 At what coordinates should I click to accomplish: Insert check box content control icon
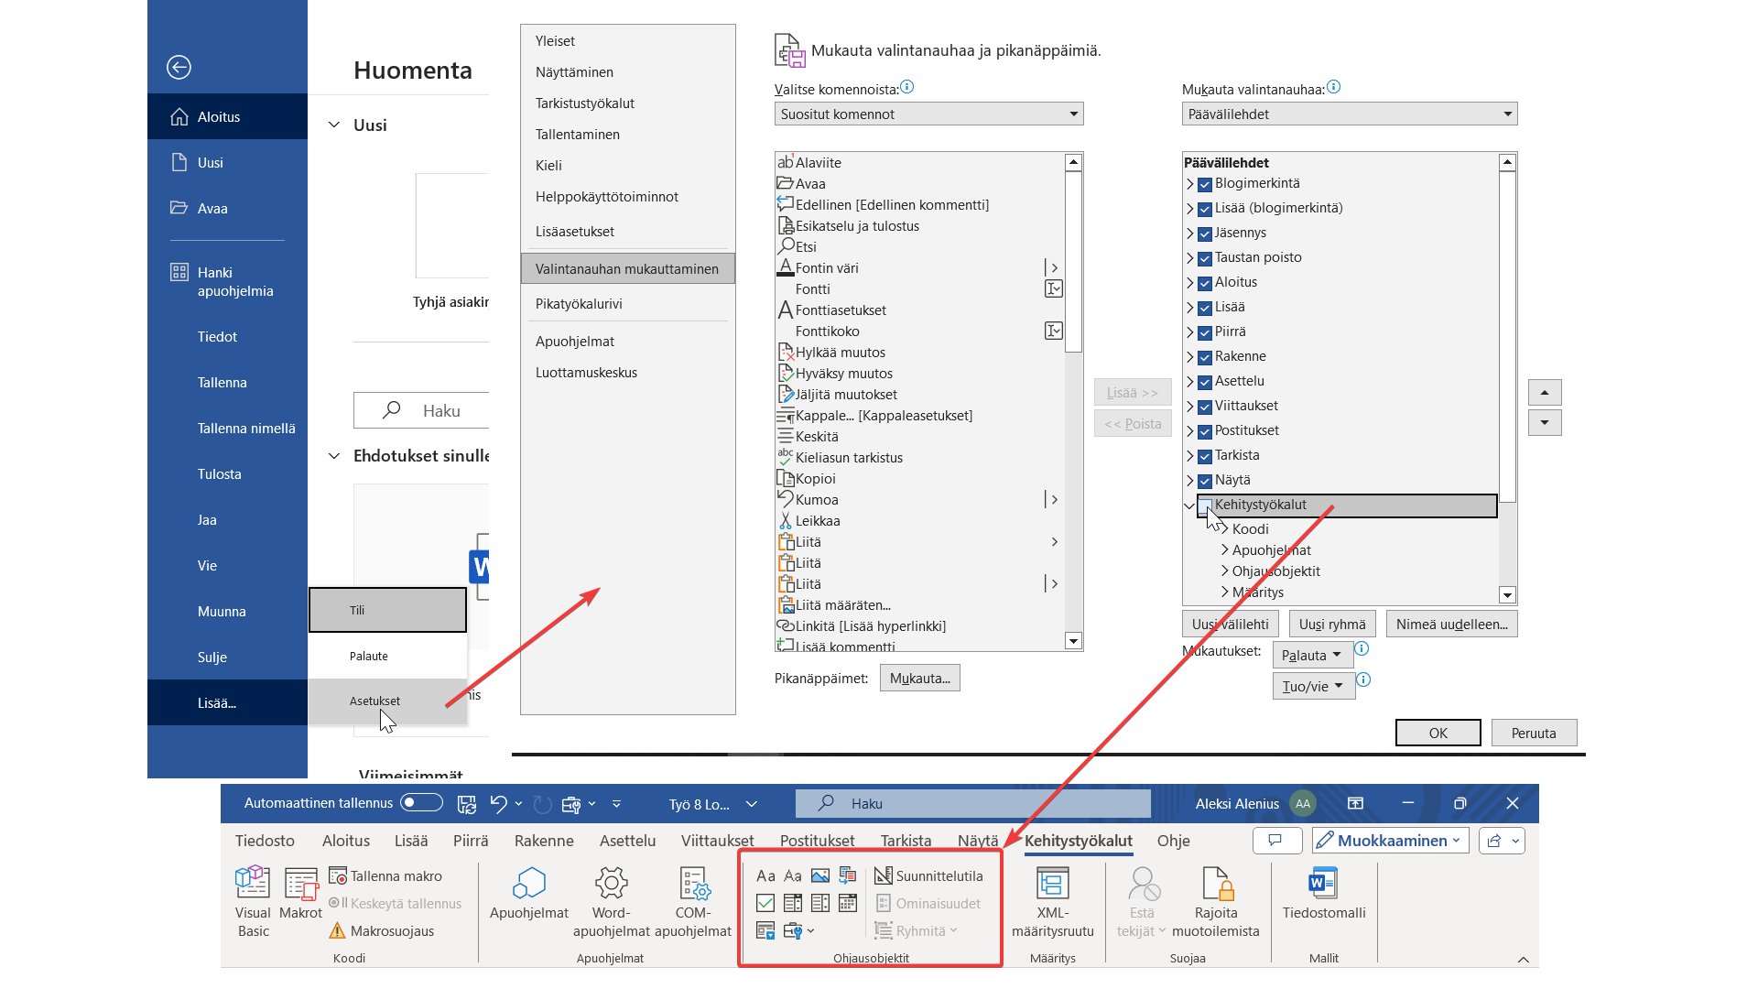[x=765, y=903]
